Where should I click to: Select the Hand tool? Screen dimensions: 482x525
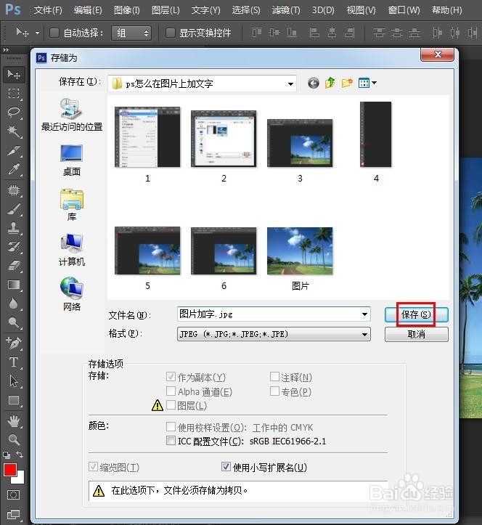click(x=14, y=421)
